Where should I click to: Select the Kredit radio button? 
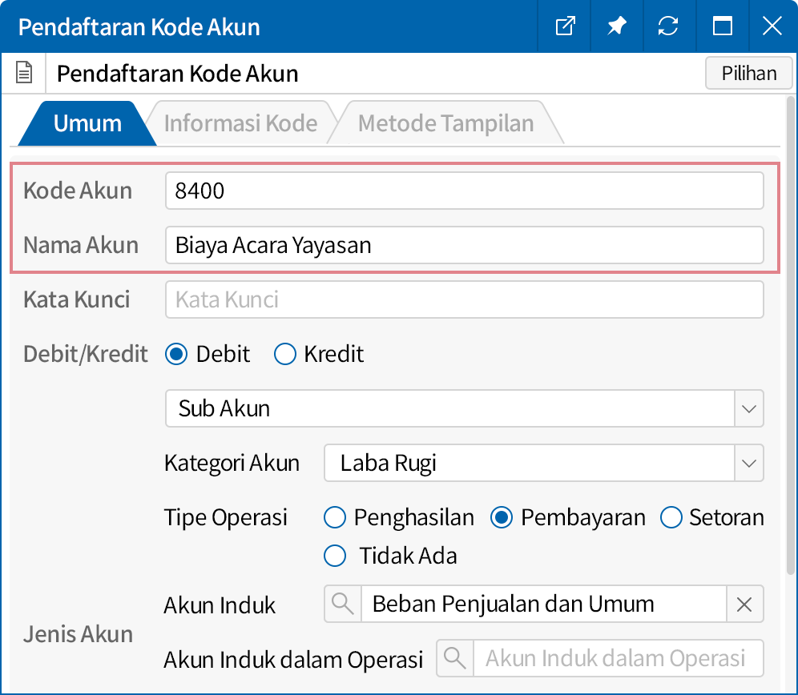tap(285, 354)
